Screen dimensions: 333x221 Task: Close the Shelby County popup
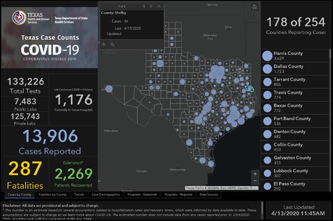tap(159, 6)
